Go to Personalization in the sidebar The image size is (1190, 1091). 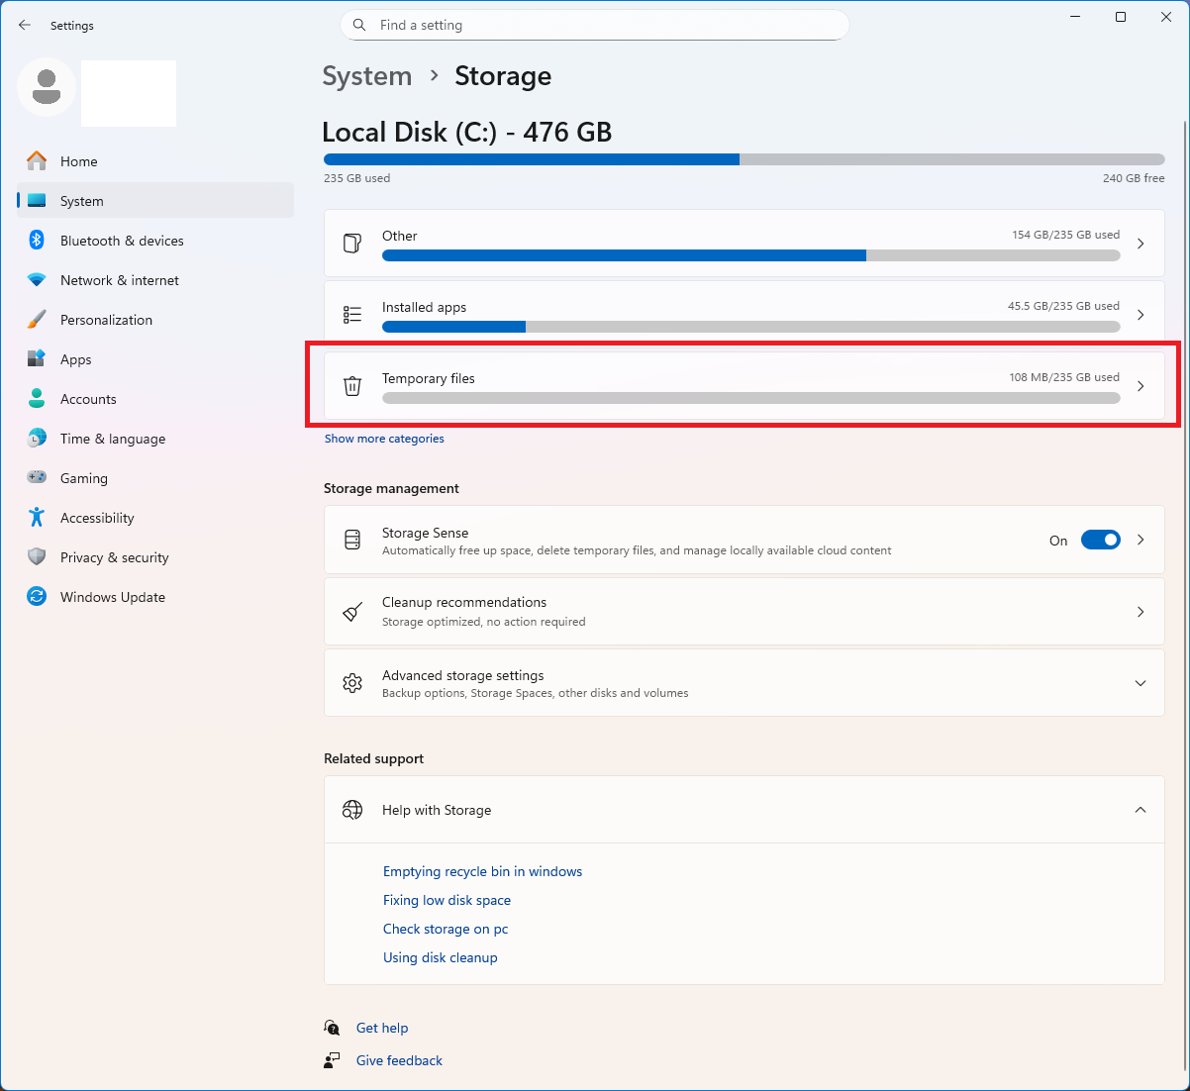106,320
